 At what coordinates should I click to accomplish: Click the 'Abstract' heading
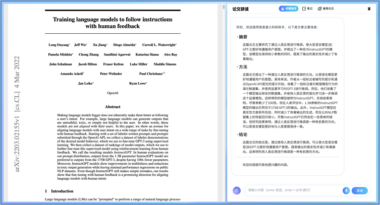coord(113,107)
